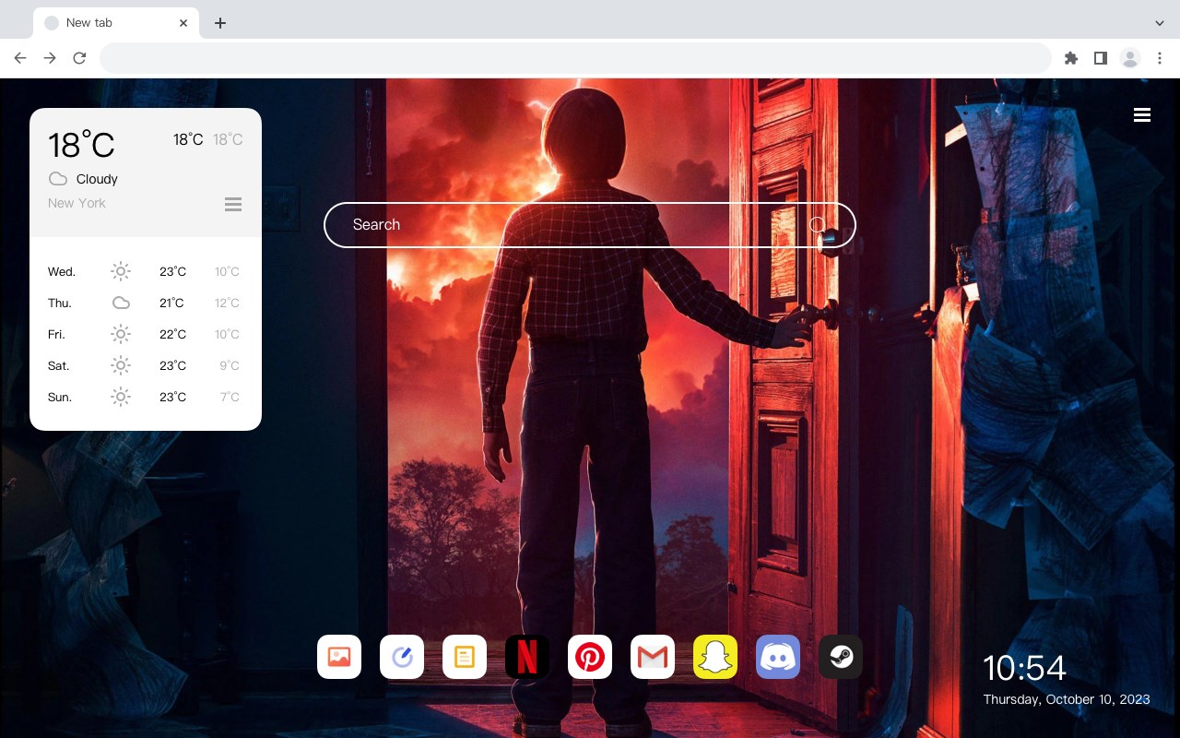Select the New tab tab
The width and height of the screenshot is (1180, 738).
point(116,23)
